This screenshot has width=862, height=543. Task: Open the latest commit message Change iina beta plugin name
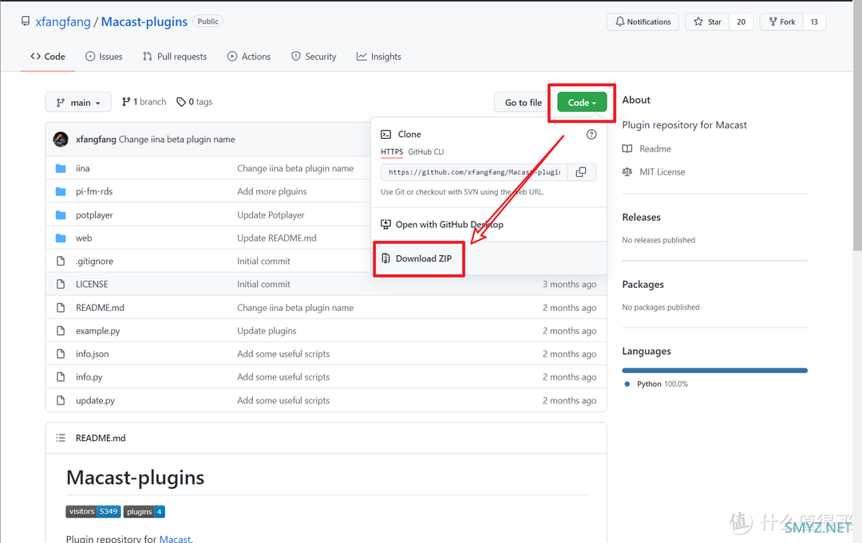(176, 140)
